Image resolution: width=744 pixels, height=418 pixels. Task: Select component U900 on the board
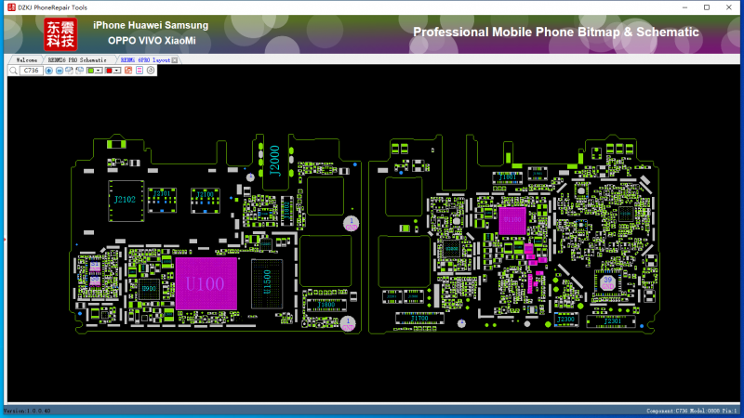click(x=149, y=289)
